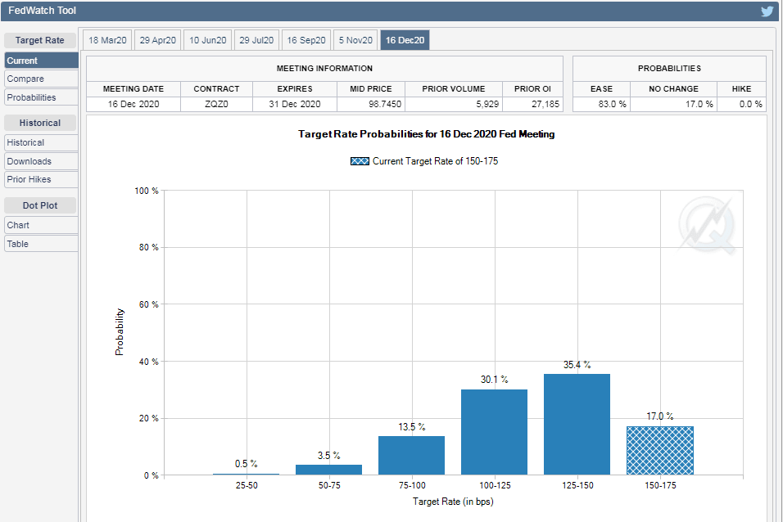
Task: Switch to the 16 Sep20 tab
Action: click(x=306, y=40)
